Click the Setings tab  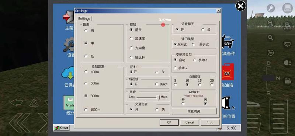click(84, 18)
